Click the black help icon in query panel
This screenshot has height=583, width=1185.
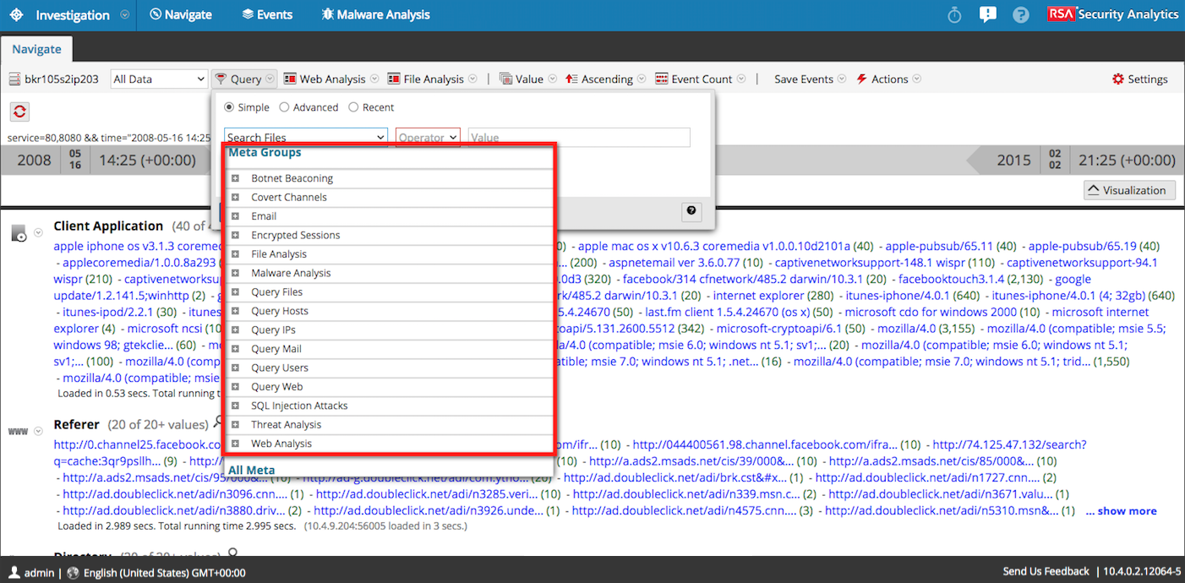tap(691, 211)
